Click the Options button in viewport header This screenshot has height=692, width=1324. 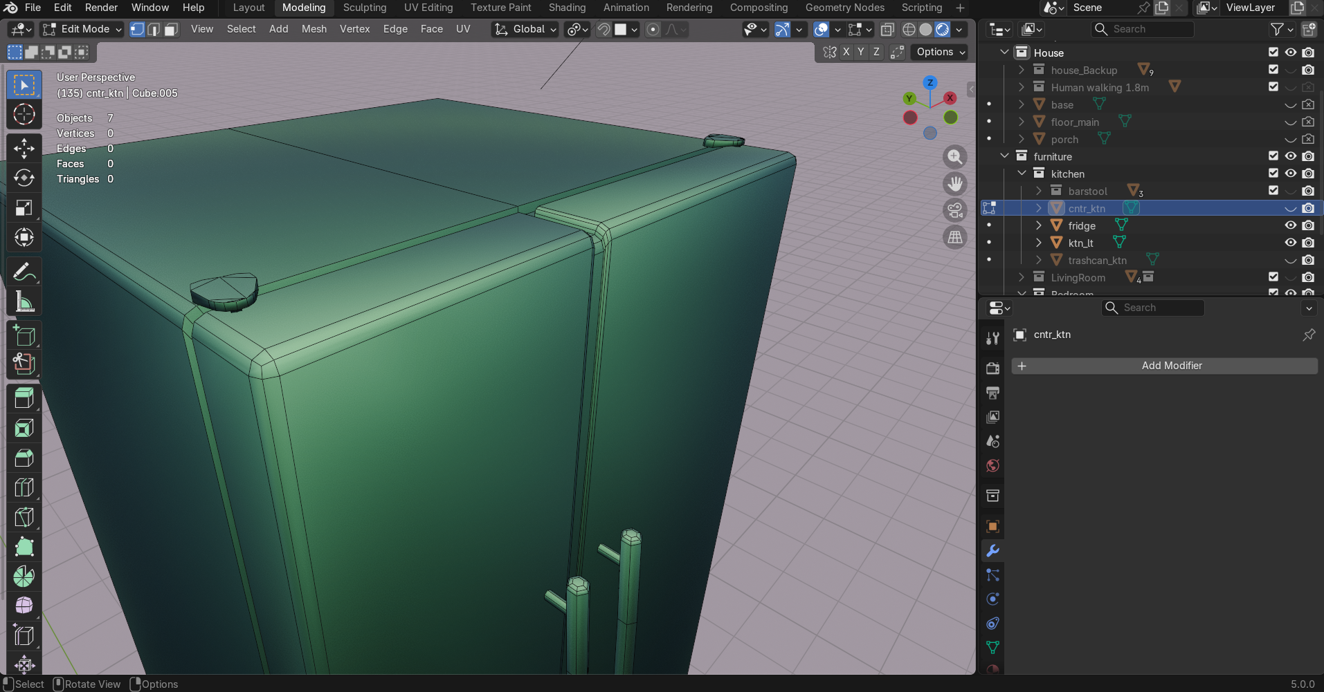click(x=940, y=52)
